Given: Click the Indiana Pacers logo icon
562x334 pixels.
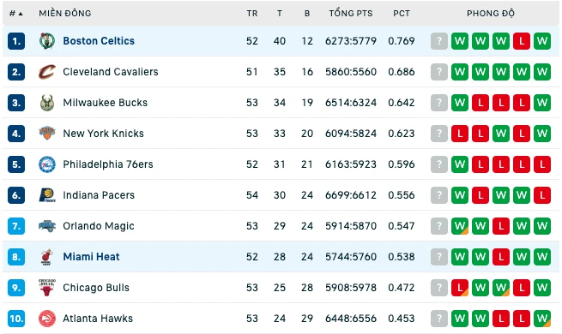Looking at the screenshot, I should [47, 195].
